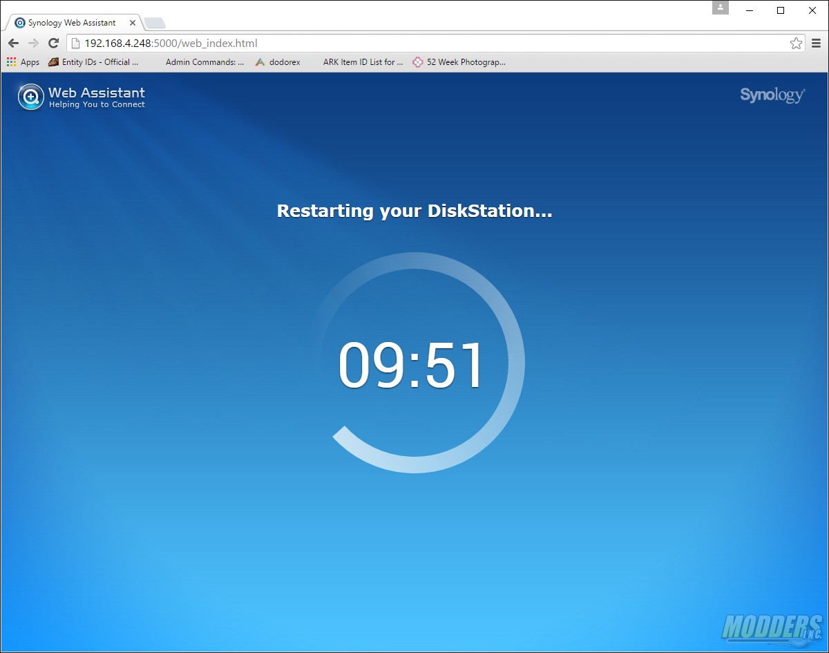Open the Chrome hamburger menu
Screen dimensions: 829x653
click(816, 43)
